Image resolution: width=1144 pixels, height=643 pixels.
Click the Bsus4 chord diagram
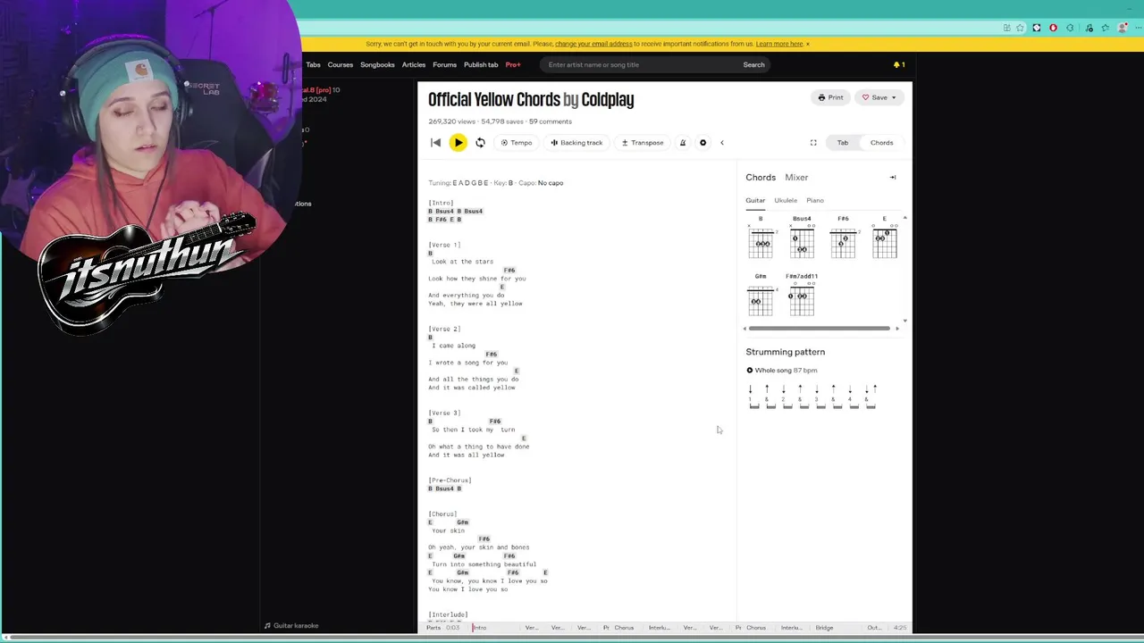click(802, 238)
